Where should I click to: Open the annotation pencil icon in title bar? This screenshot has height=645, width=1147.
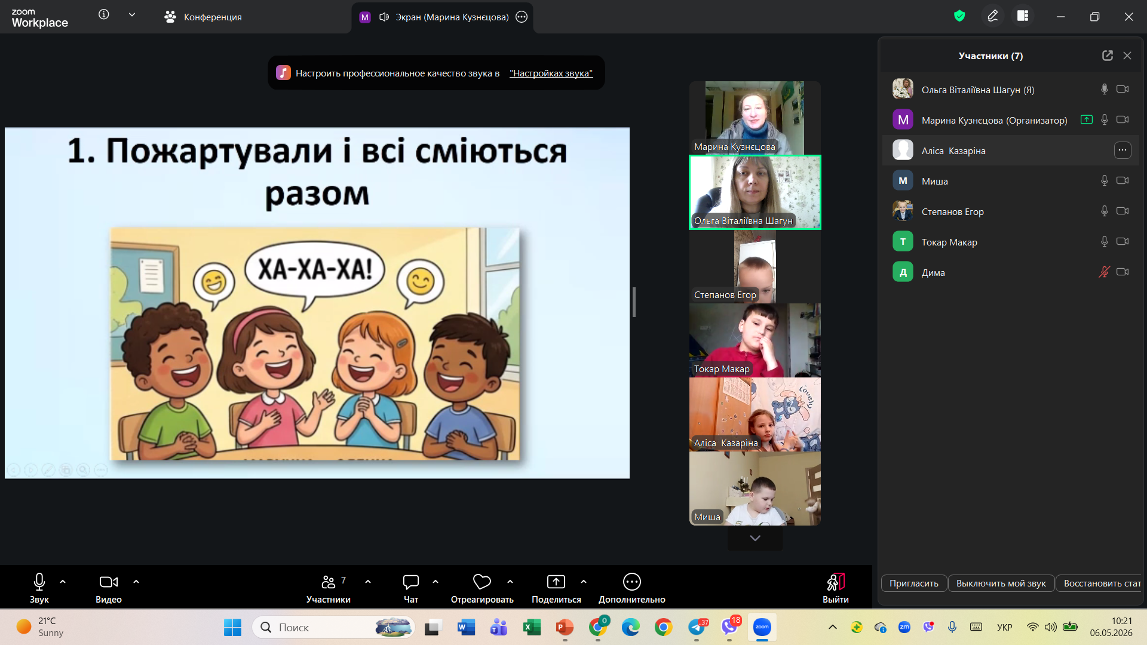[x=993, y=16]
